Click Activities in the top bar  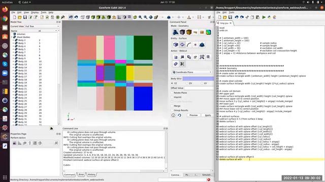pos(7,2)
